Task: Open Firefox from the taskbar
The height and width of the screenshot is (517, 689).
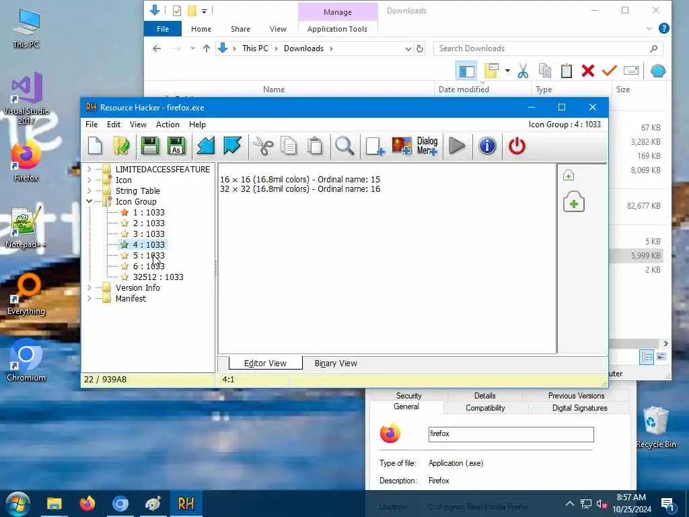Action: pyautogui.click(x=87, y=504)
